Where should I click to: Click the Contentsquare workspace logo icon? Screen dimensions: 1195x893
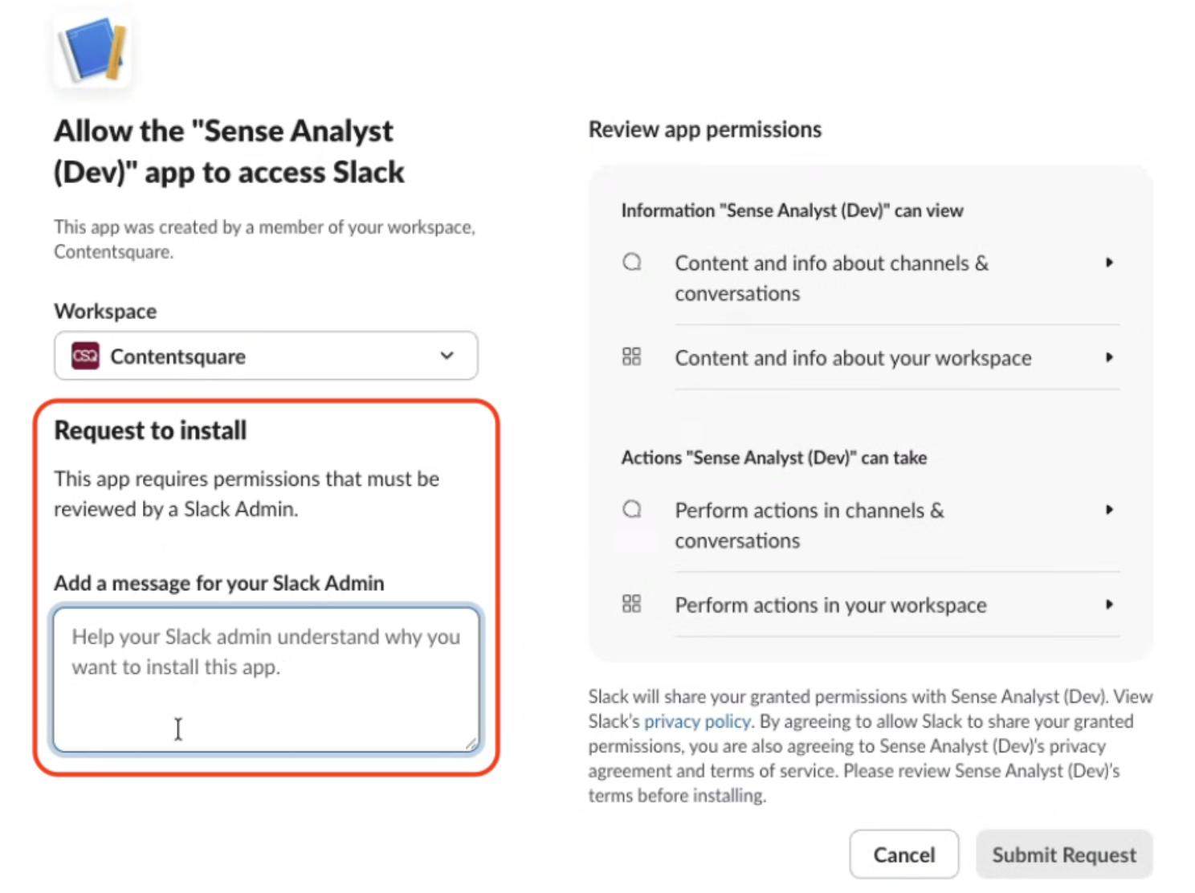click(x=85, y=356)
